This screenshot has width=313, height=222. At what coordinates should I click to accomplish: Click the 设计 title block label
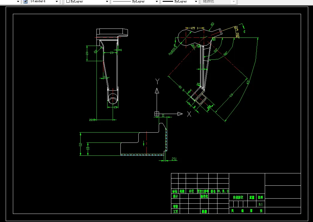coord(176,196)
